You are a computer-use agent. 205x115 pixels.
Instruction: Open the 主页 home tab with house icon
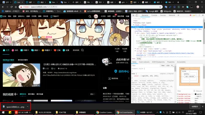coord(6,50)
